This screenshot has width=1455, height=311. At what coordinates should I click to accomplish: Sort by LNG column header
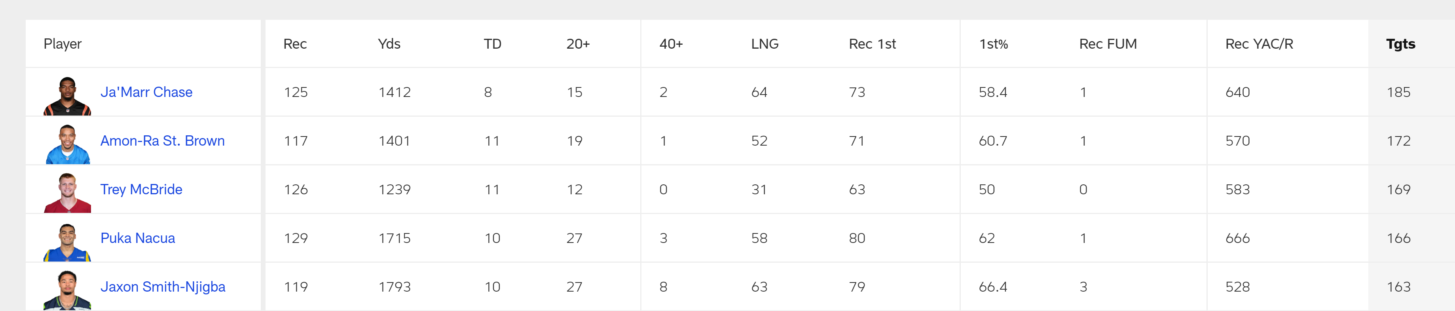click(x=764, y=44)
